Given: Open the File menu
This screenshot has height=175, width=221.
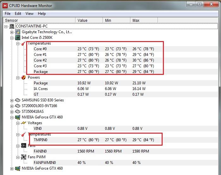Looking at the screenshot, I should [8, 14].
